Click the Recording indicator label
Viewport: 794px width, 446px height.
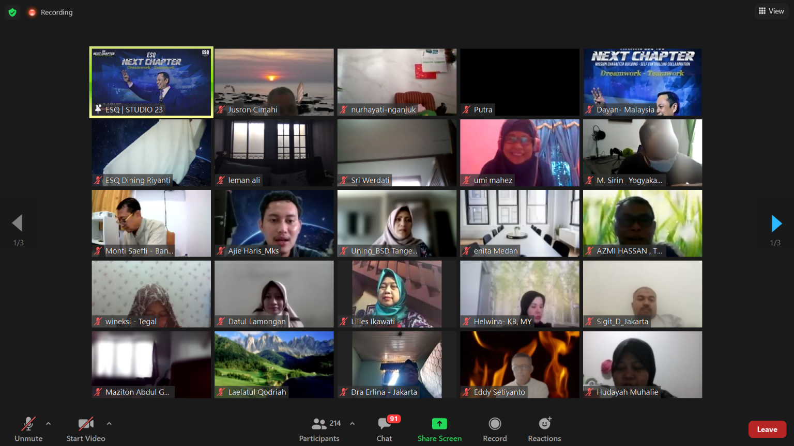[x=56, y=12]
